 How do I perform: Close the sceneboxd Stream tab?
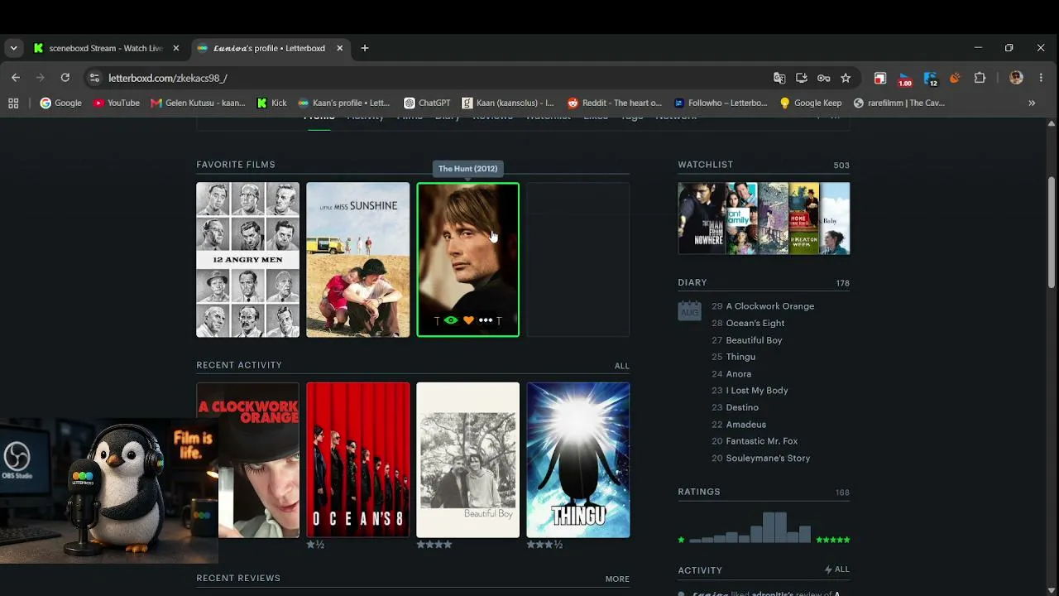tap(175, 48)
